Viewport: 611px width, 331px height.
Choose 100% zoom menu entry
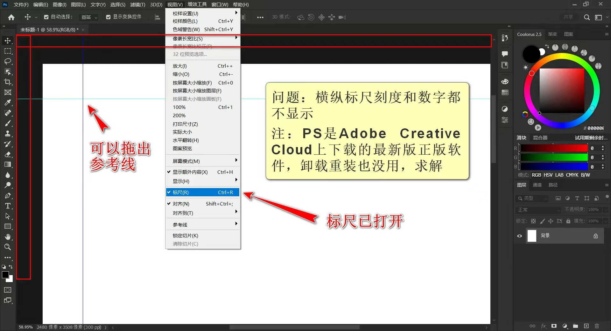(203, 107)
